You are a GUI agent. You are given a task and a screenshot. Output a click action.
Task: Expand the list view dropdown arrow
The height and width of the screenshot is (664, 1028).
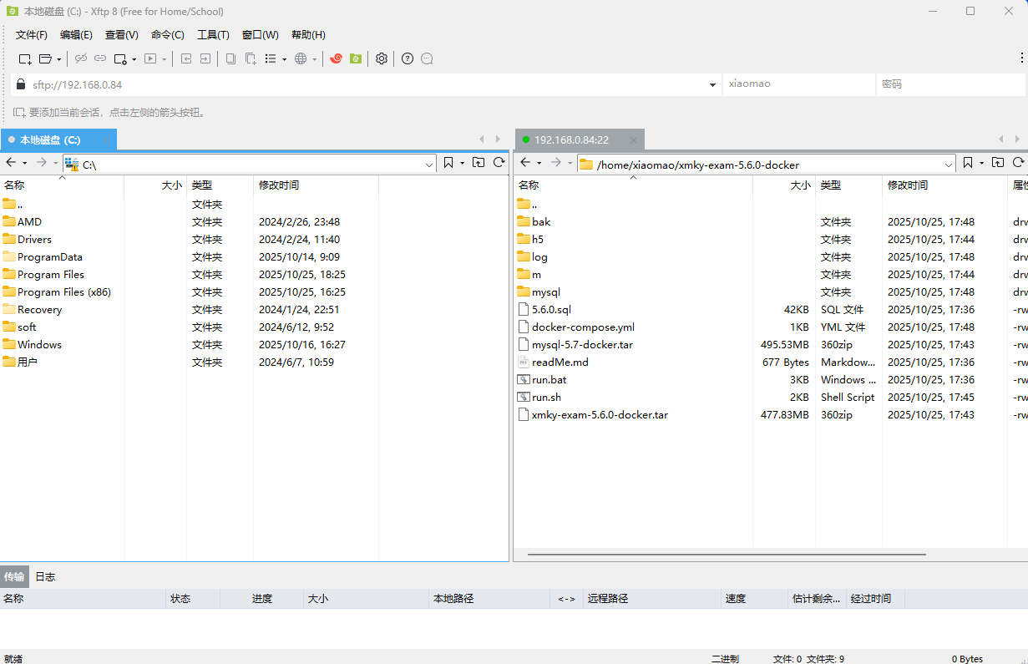pos(284,58)
